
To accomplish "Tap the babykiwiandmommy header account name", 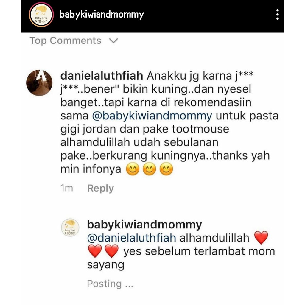I will [x=102, y=15].
